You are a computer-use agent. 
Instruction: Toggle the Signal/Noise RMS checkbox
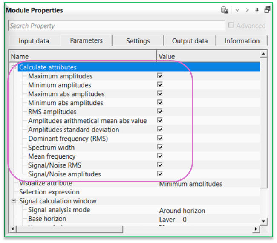(160, 165)
